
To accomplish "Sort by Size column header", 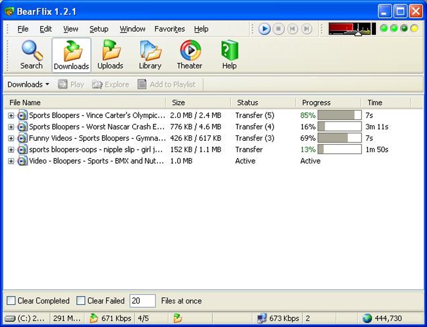I will (x=198, y=103).
